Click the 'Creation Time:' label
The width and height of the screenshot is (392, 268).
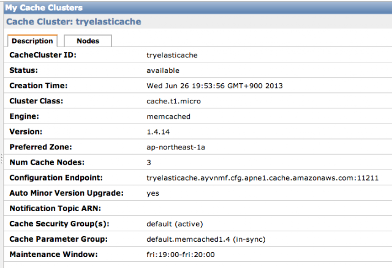(x=38, y=86)
